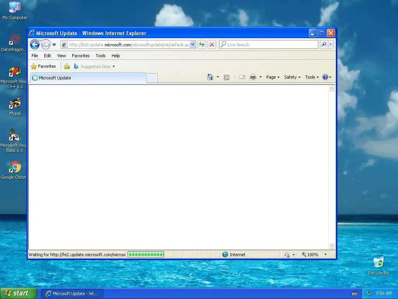Expand the Home button dropdown arrow
398x299 pixels.
(x=218, y=77)
